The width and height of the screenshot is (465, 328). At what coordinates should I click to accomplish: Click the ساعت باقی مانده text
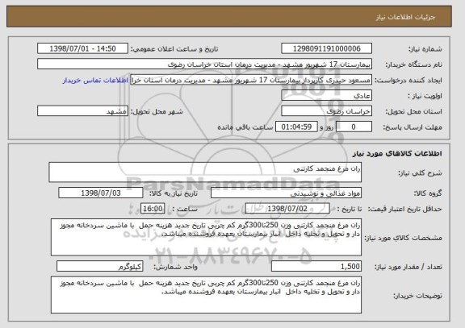tap(245, 127)
